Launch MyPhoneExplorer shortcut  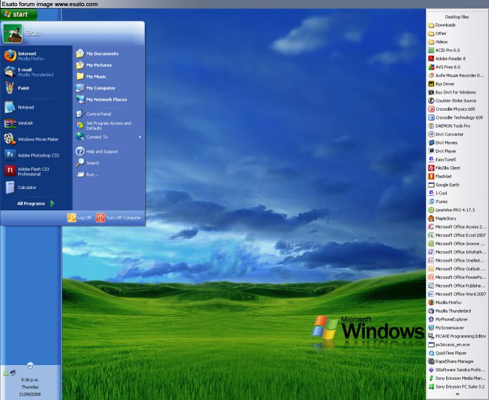coord(448,319)
